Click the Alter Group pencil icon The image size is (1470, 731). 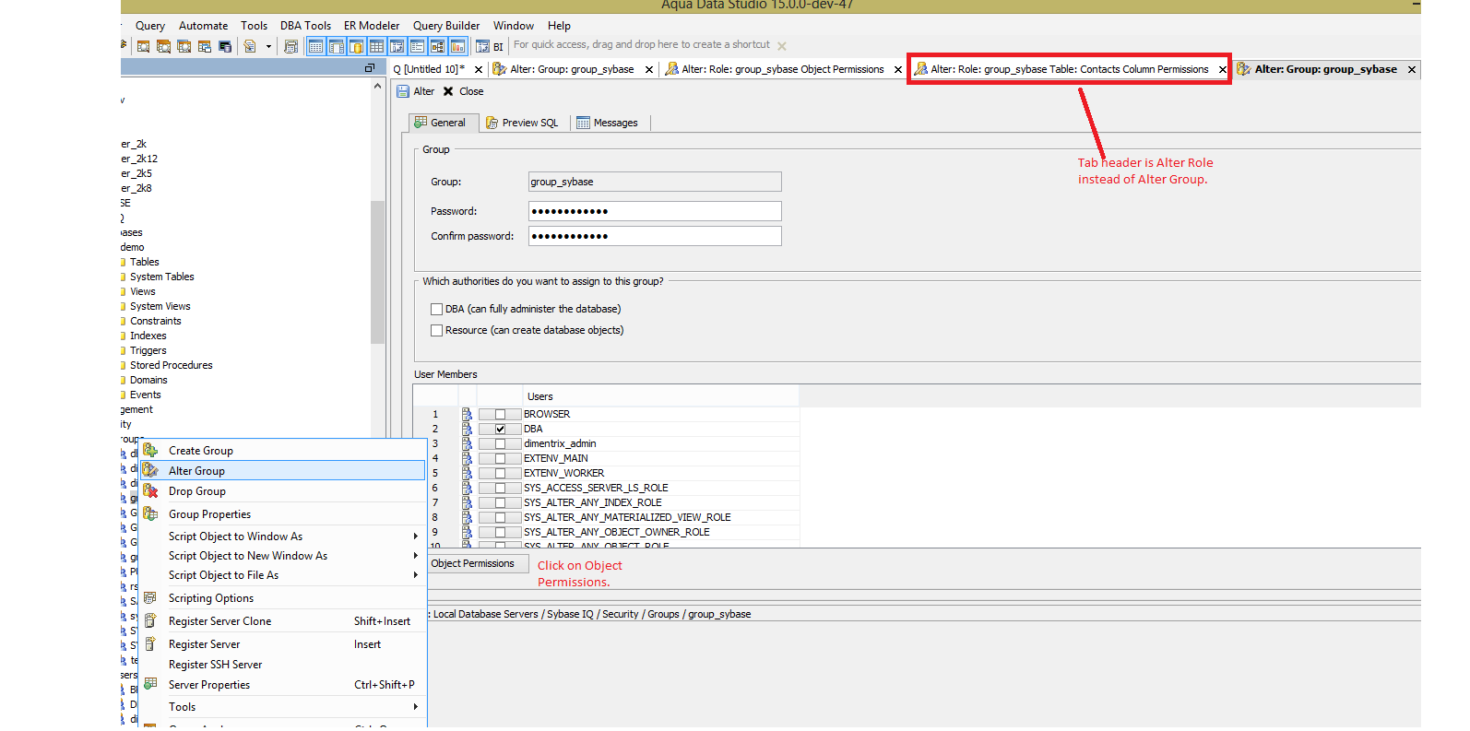(x=150, y=470)
